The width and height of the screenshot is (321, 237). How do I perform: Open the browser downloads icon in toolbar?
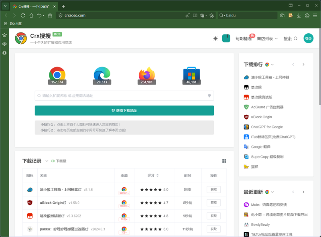pos(299,15)
